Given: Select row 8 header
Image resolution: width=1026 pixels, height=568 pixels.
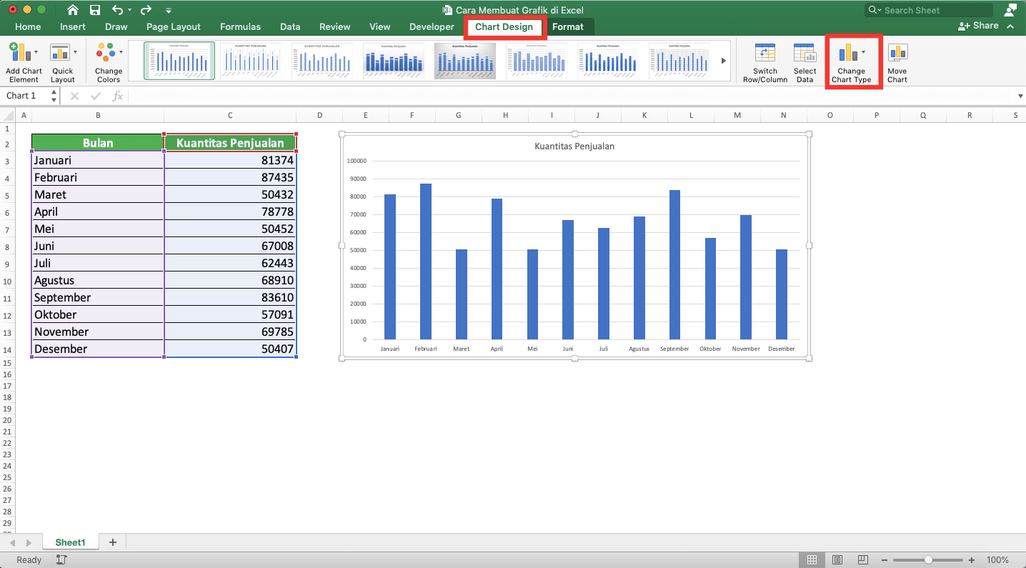Looking at the screenshot, I should tap(7, 246).
